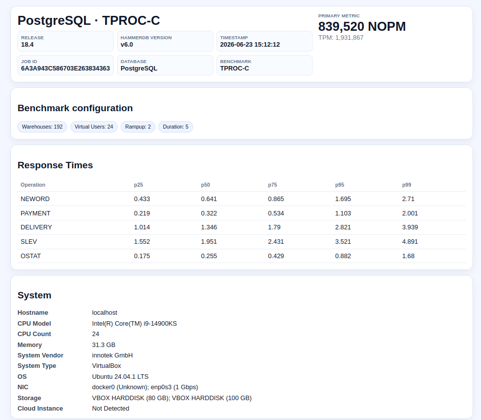The image size is (481, 420).
Task: Click the Virtual Users: 24 chip
Action: tap(94, 127)
